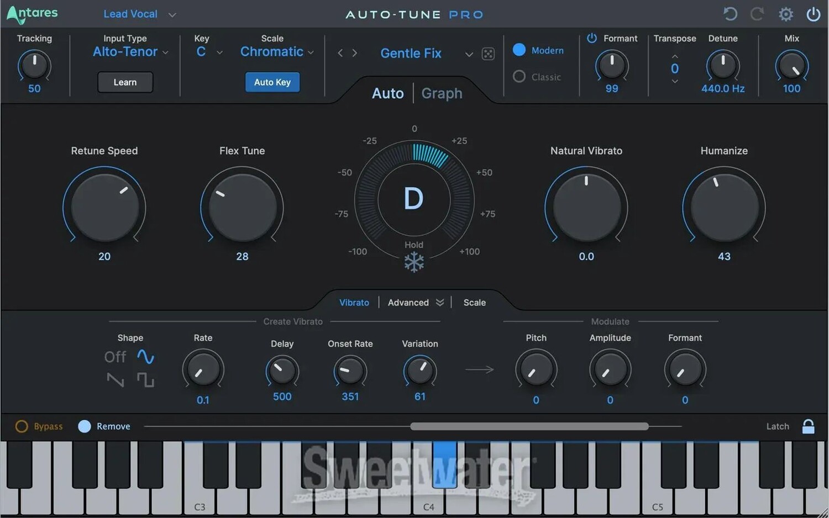Enable the Bypass toggle
Screen dimensions: 829x518
click(x=22, y=426)
